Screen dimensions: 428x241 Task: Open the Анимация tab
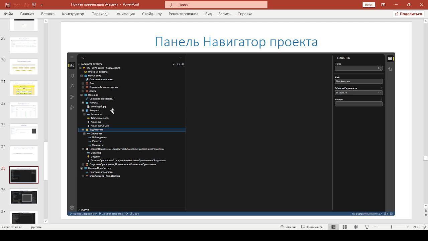pos(126,14)
